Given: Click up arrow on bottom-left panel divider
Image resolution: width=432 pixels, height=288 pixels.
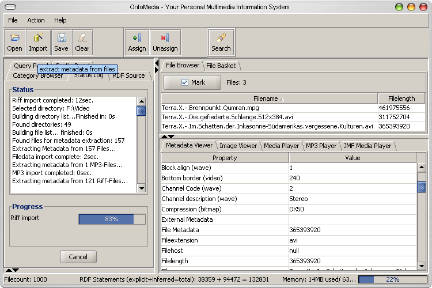Looking at the screenshot, I should coord(9,270).
